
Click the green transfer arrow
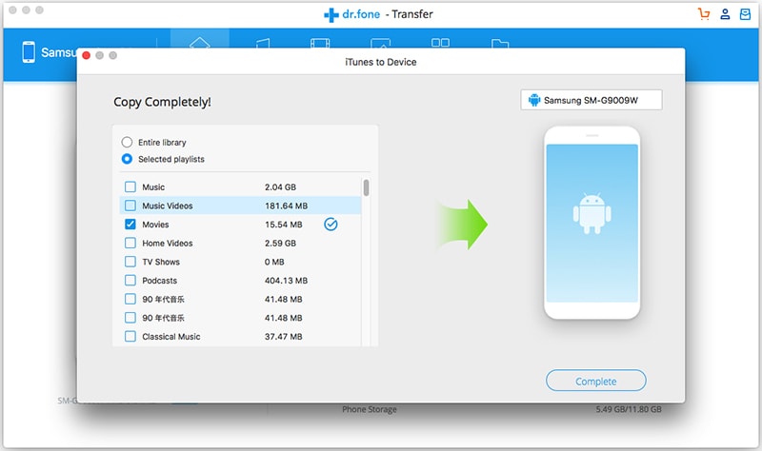(462, 225)
